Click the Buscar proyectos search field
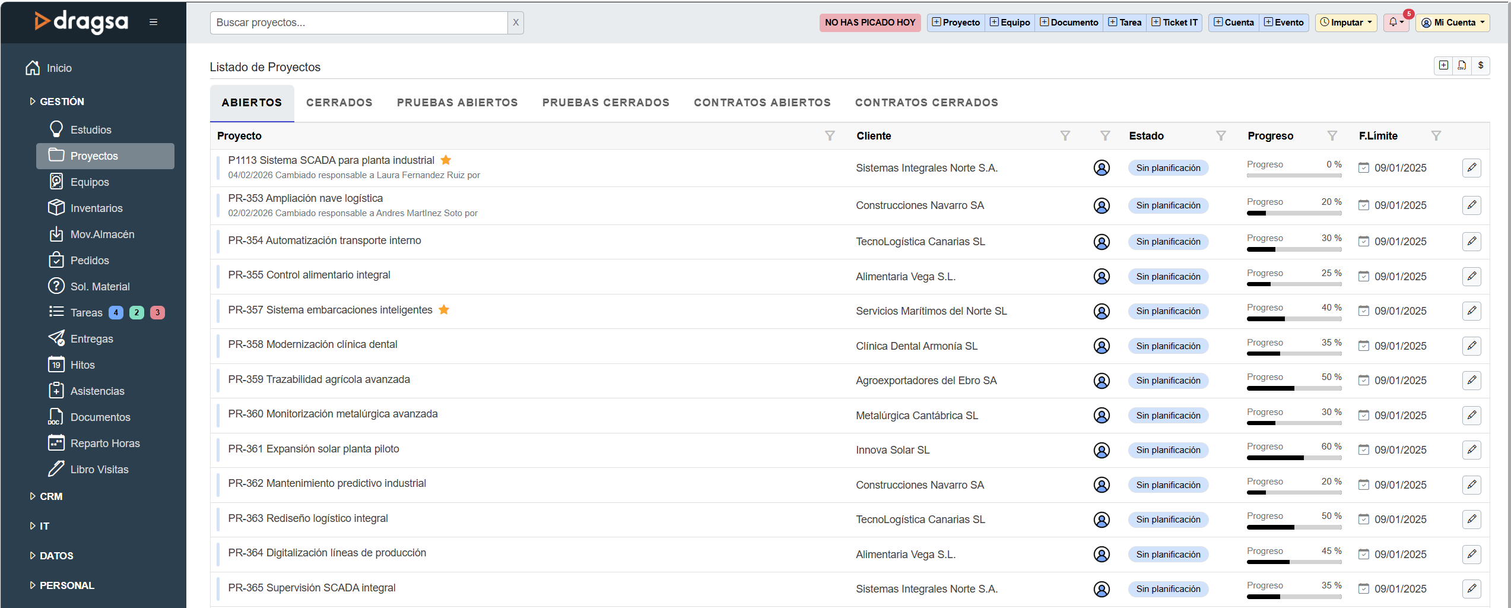1511x608 pixels. coord(358,23)
